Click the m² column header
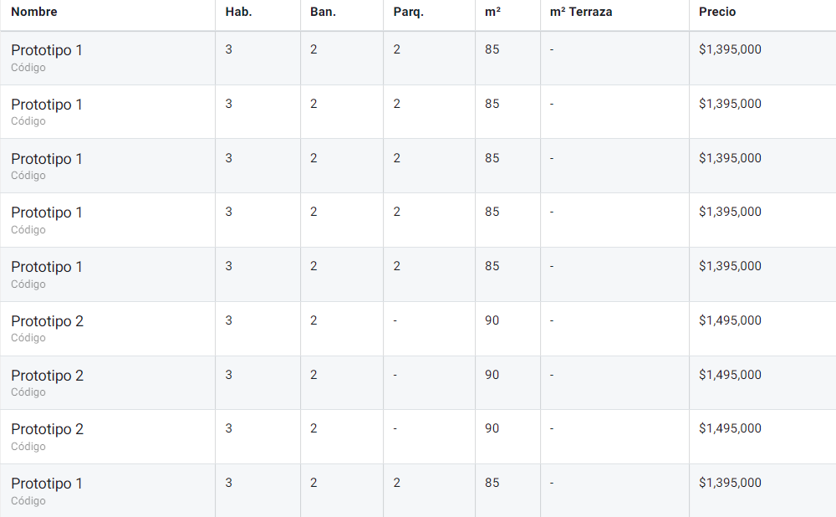The image size is (836, 517). click(x=492, y=12)
